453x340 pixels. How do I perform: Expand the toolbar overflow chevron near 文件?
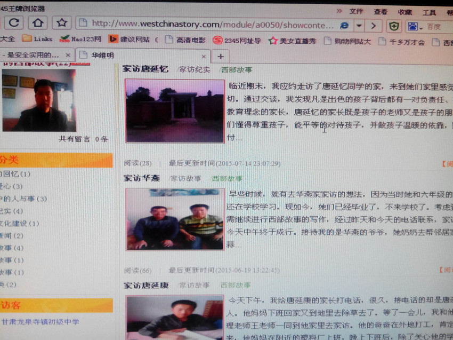(x=339, y=11)
